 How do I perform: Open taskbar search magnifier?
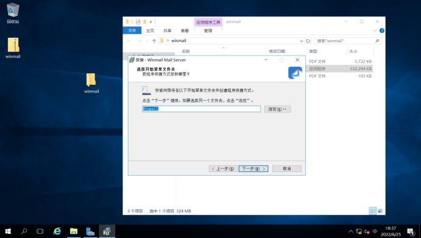(x=24, y=231)
